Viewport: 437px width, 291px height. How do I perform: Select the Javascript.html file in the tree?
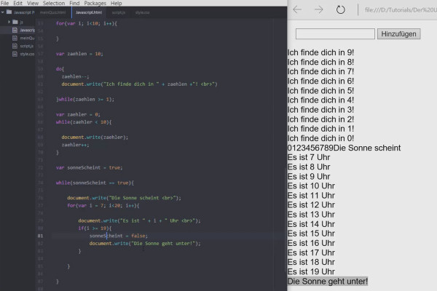coord(28,30)
